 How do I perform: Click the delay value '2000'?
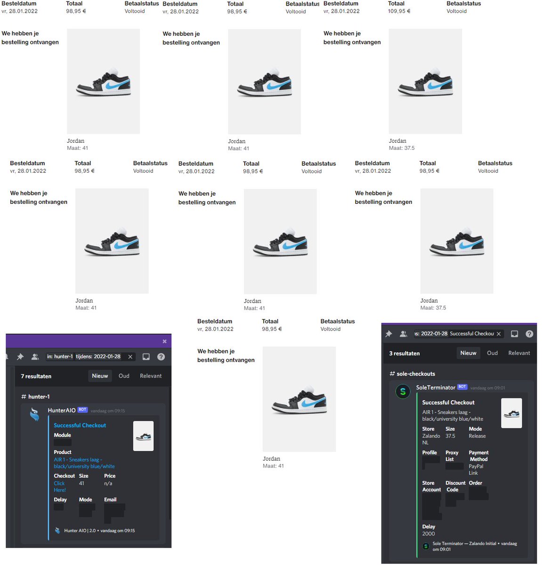429,534
